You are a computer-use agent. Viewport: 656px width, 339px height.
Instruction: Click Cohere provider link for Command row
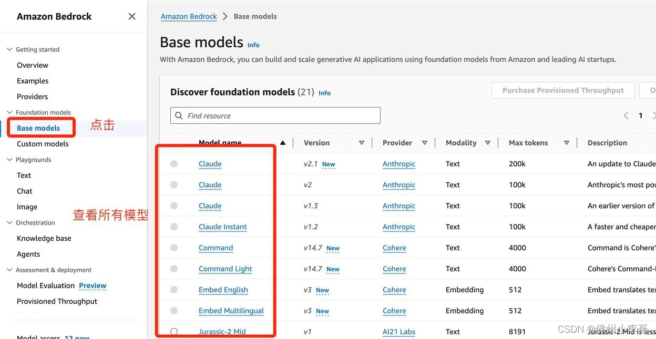(394, 248)
